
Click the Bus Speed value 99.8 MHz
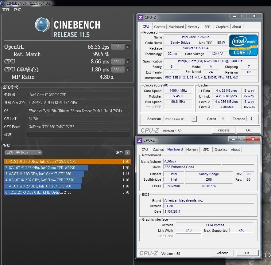point(178,102)
